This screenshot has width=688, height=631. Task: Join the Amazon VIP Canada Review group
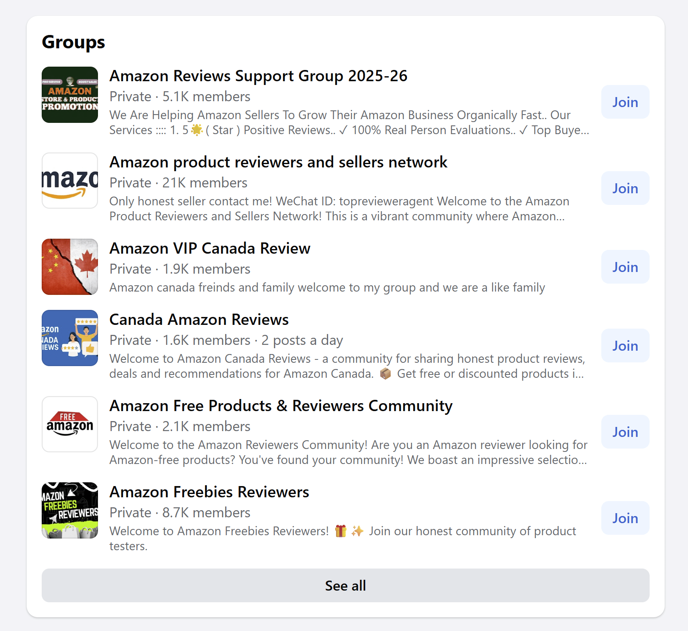pos(625,267)
